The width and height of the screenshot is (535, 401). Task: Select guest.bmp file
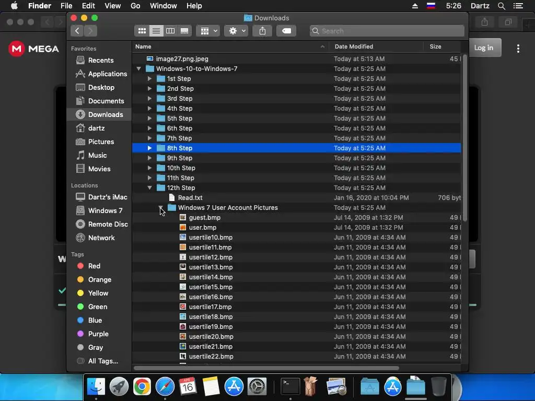pyautogui.click(x=297, y=218)
